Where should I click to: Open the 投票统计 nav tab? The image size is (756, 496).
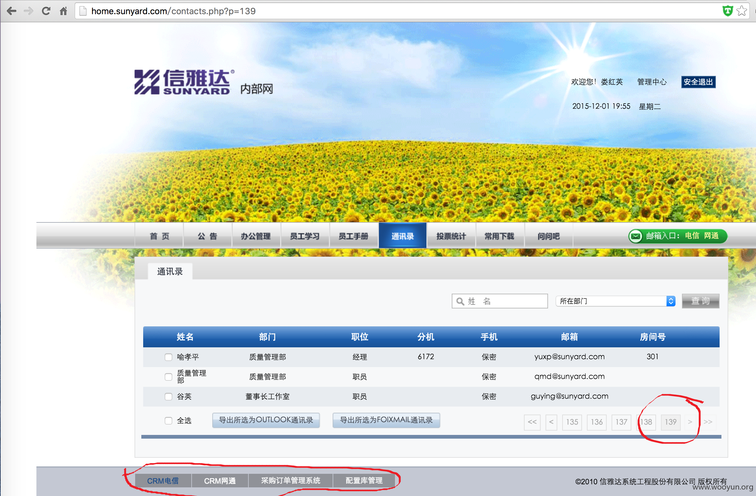pyautogui.click(x=451, y=236)
